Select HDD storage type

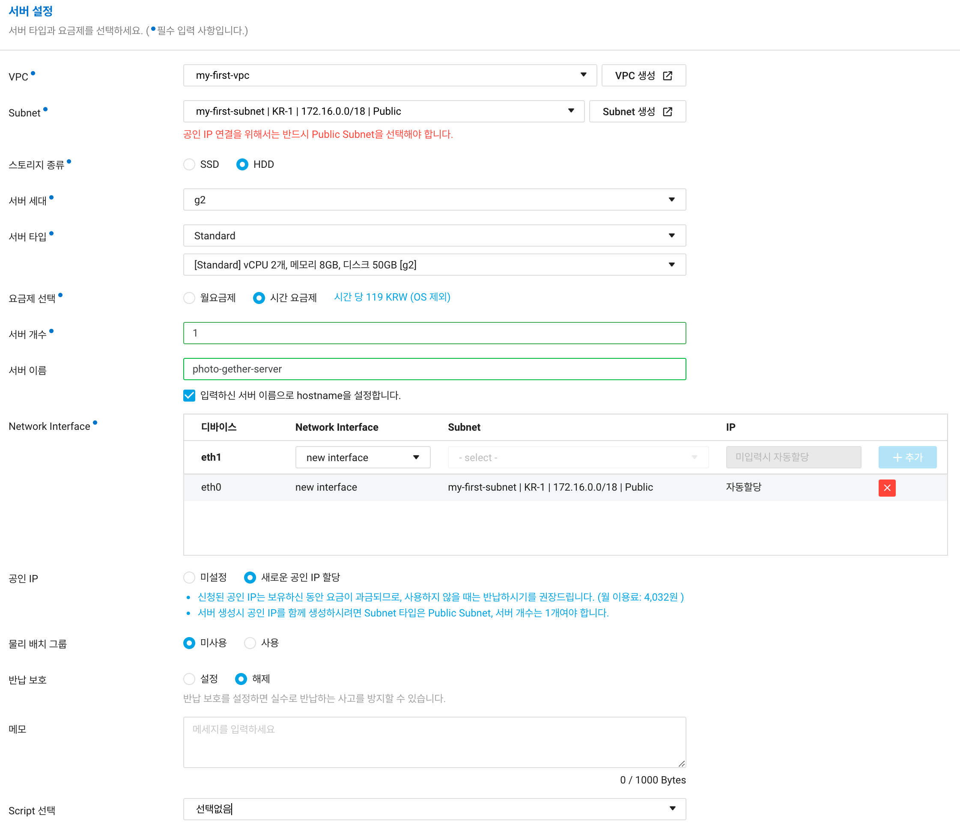(x=242, y=164)
